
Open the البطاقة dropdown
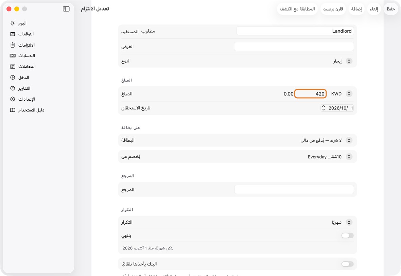pos(326,140)
